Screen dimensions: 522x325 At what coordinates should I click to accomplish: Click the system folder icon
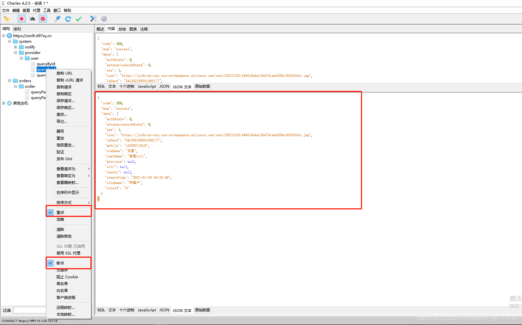tap(15, 41)
